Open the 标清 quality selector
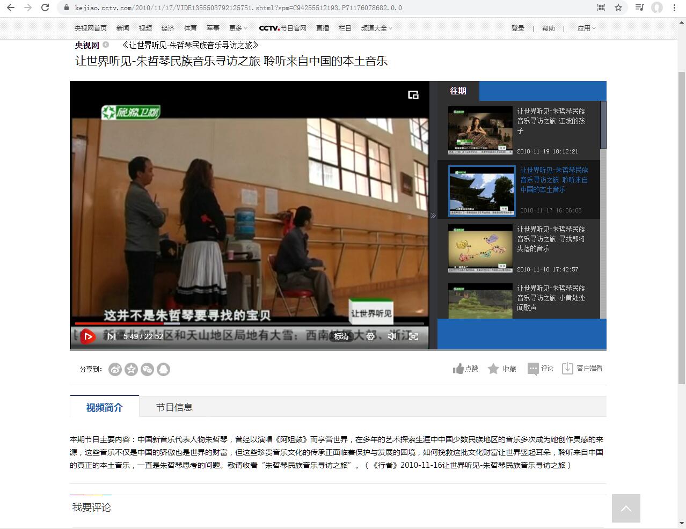Viewport: 686px width, 529px height. (341, 336)
